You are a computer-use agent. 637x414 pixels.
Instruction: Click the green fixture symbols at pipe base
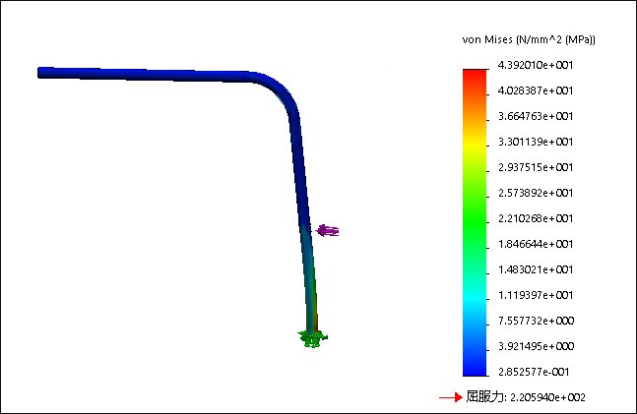pos(312,339)
